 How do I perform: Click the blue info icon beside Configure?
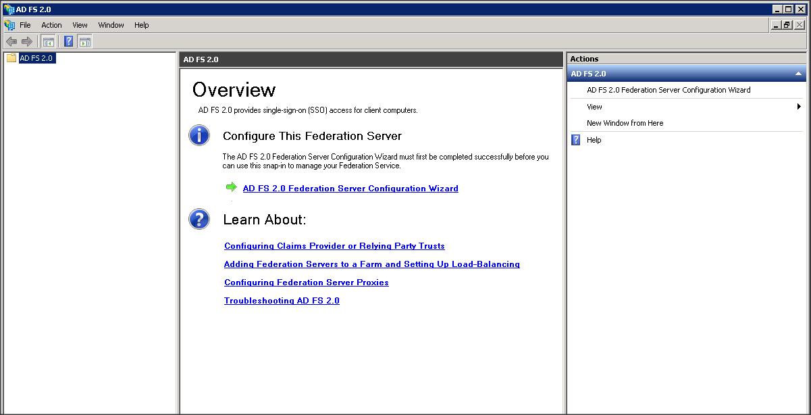point(199,135)
